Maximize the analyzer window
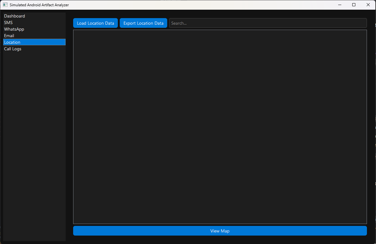Image resolution: width=376 pixels, height=244 pixels. click(x=353, y=5)
